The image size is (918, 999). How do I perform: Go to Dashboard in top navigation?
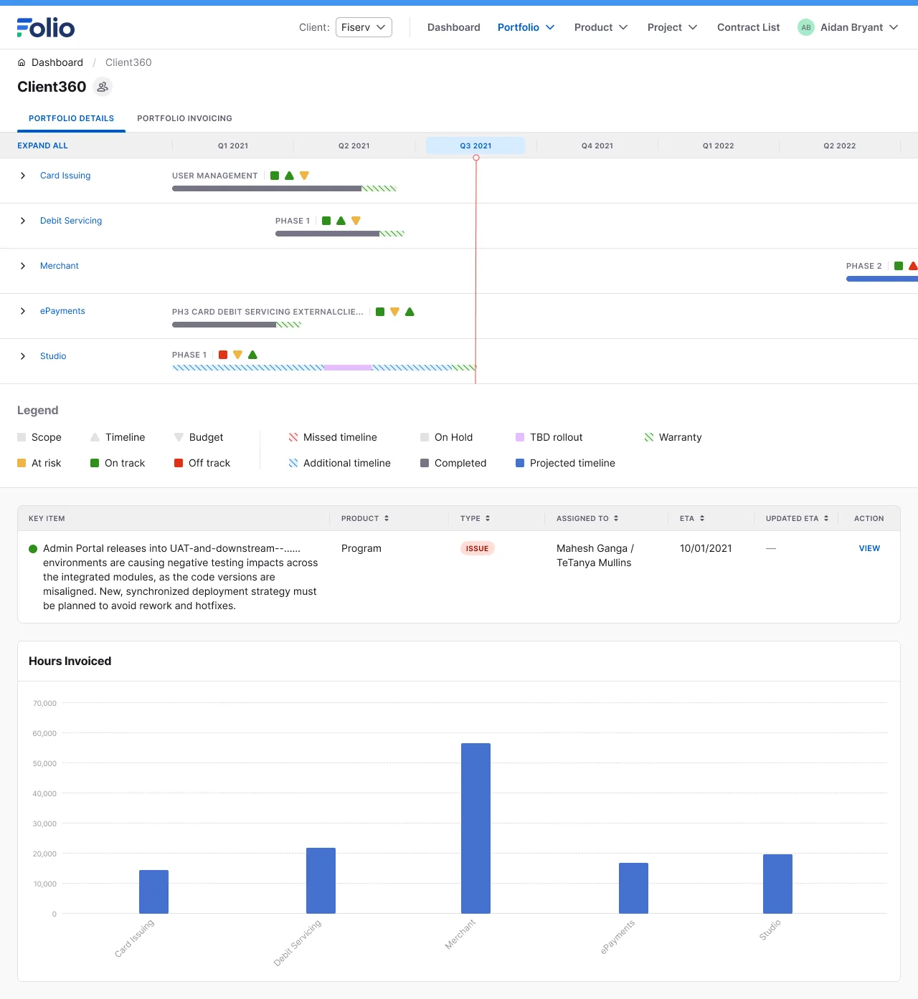pos(454,27)
